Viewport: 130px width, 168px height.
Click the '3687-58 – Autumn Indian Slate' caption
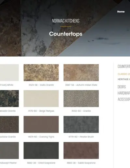coord(81,85)
